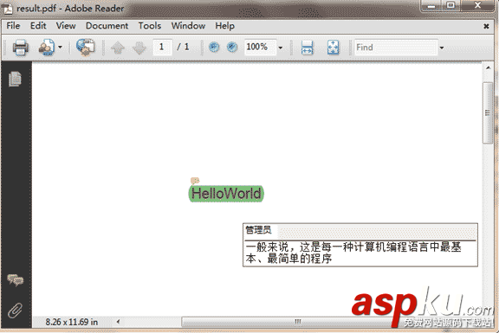This screenshot has width=499, height=333.
Task: Open the collaborate people icon
Action: 47,48
